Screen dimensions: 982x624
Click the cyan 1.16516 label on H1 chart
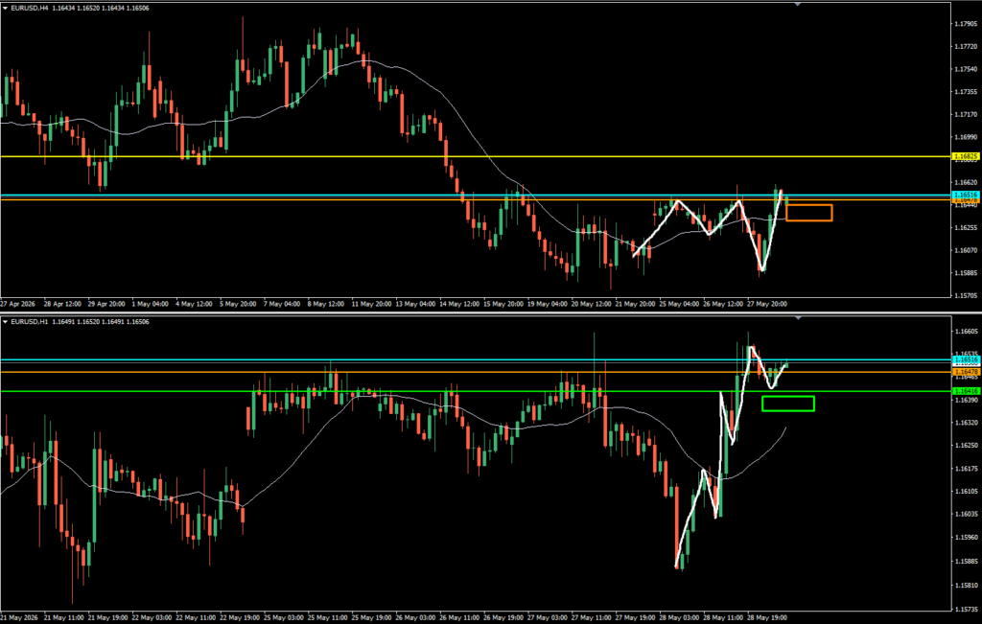(x=965, y=360)
